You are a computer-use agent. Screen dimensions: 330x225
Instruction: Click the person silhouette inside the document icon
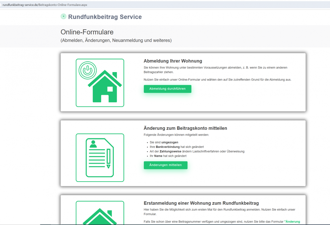click(x=93, y=144)
